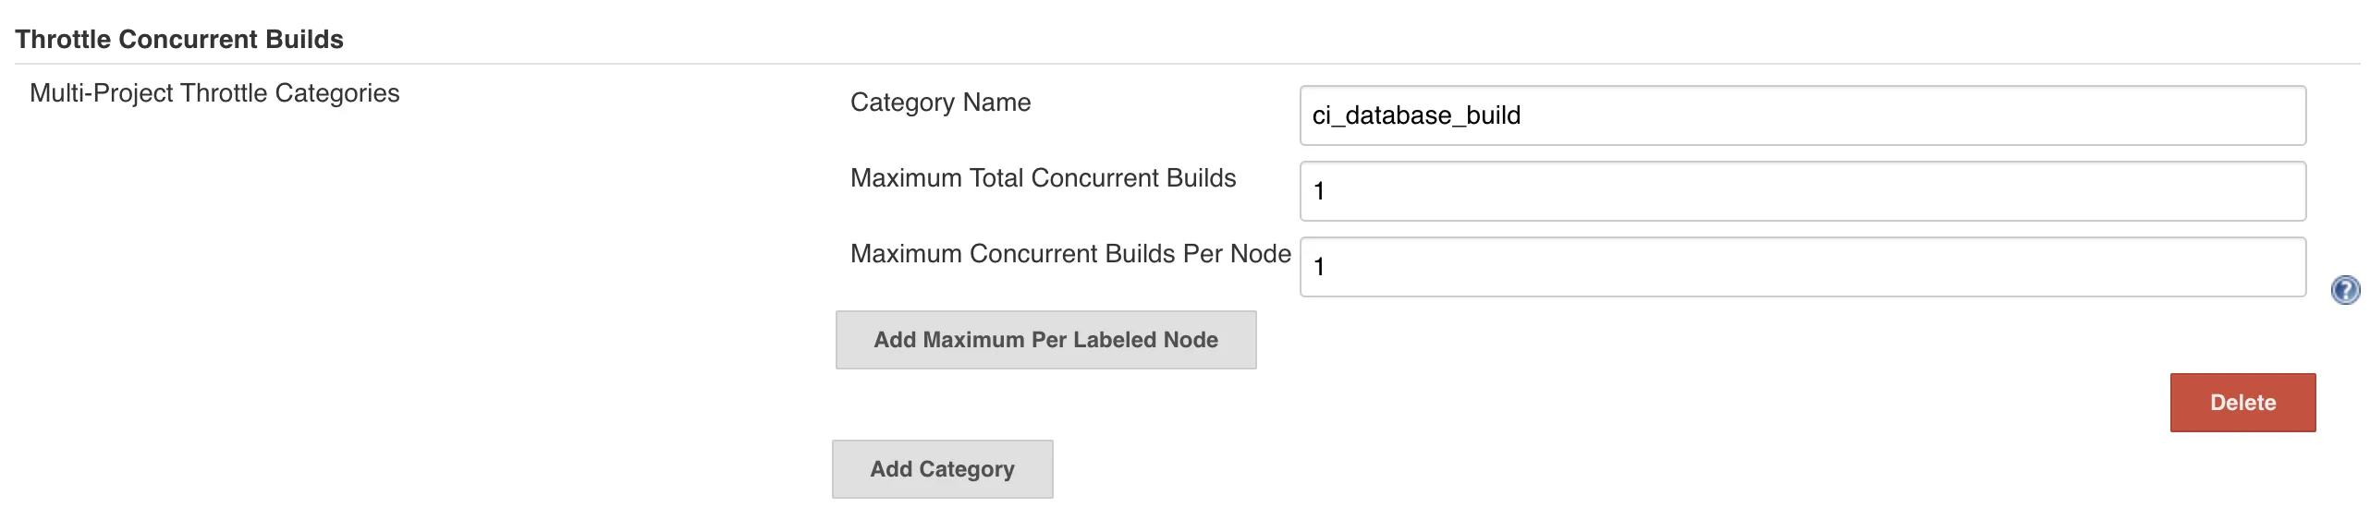Viewport: 2370px width, 532px height.
Task: Click the Maximum Concurrent Builds Per Node label
Action: point(1070,254)
